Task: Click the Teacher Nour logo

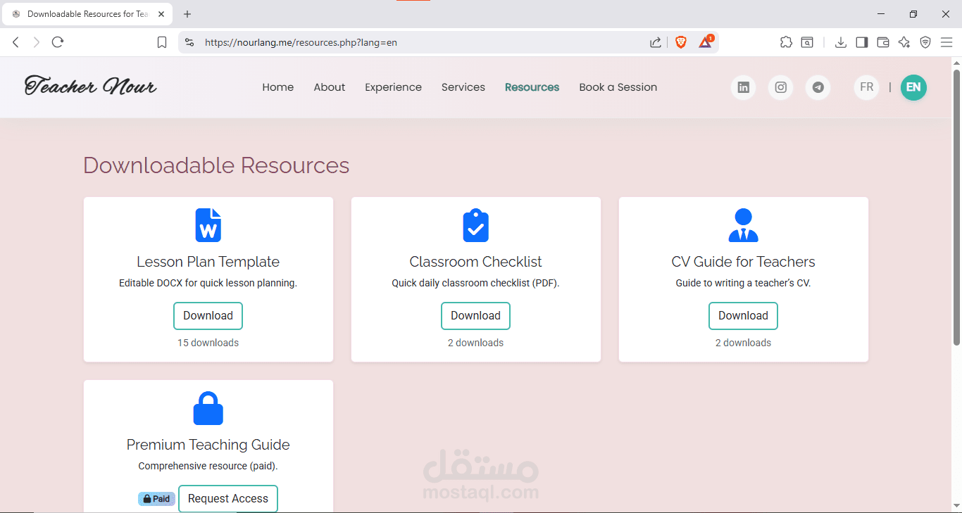Action: tap(90, 86)
